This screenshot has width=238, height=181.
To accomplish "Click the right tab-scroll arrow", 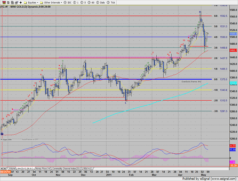I will tap(5, 168).
